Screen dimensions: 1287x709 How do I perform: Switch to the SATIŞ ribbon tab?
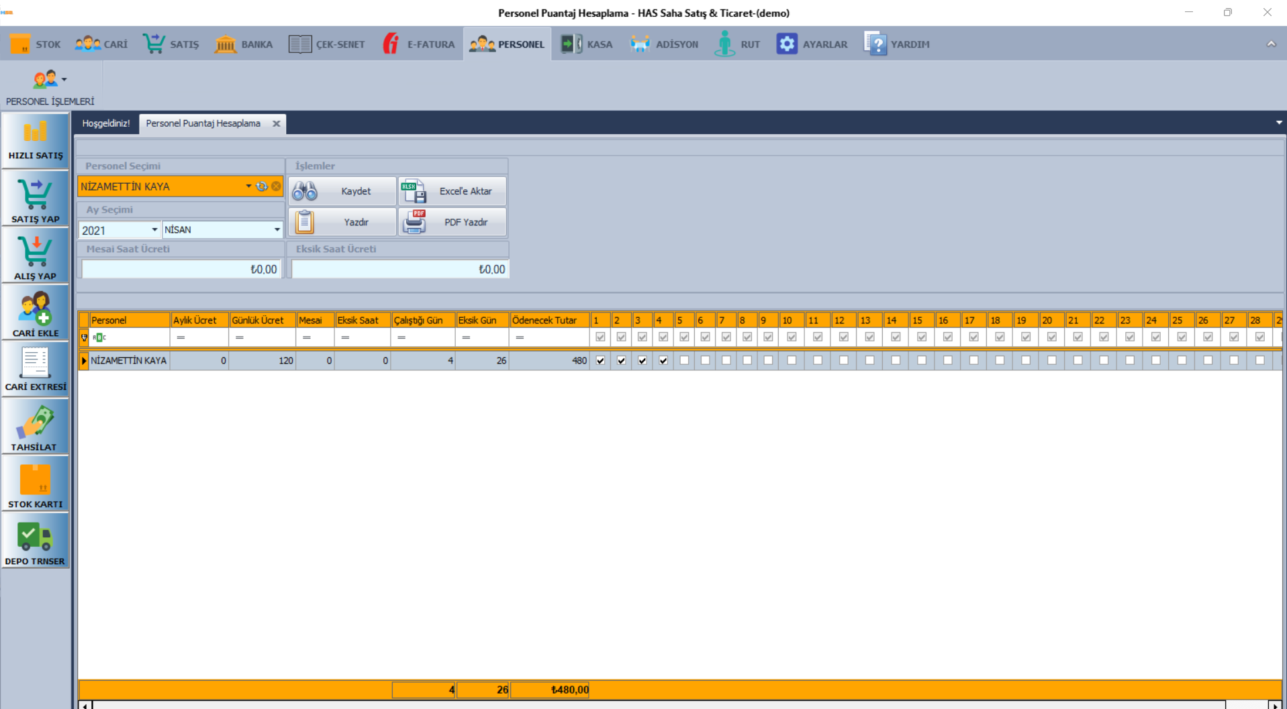coord(171,44)
